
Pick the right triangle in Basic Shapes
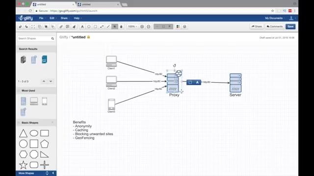pos(45,154)
